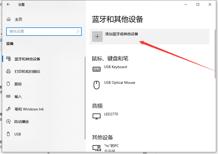The image size is (218, 154).
Task: Click the search magnifier icon
Action: click(78, 31)
